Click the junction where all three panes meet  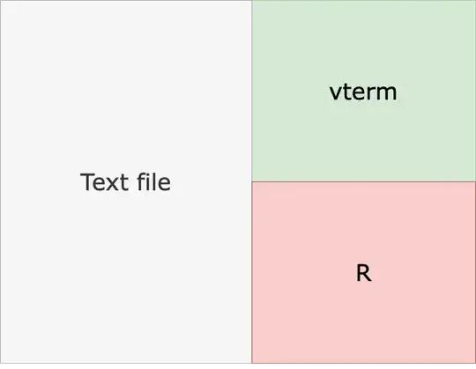point(251,182)
